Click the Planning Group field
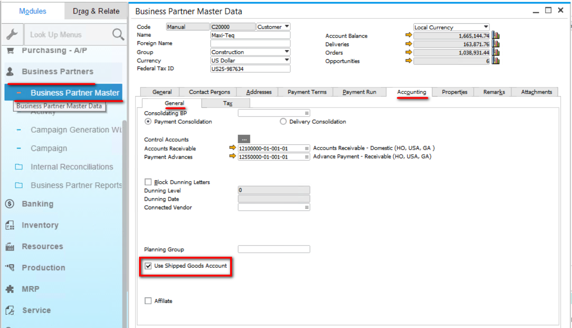 click(x=274, y=249)
